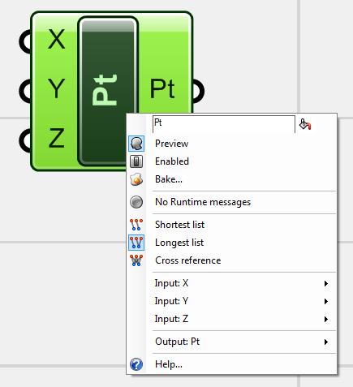
Task: Toggle the Enabled option
Action: 172,161
